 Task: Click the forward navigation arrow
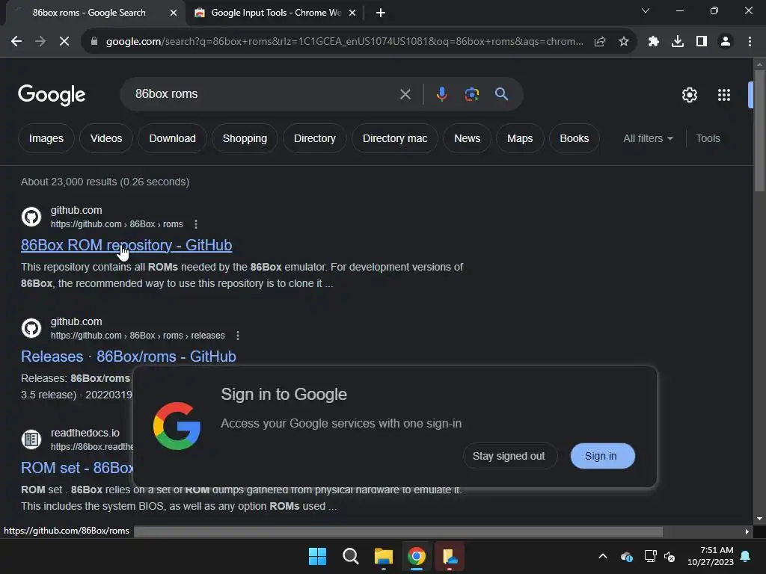(40, 42)
